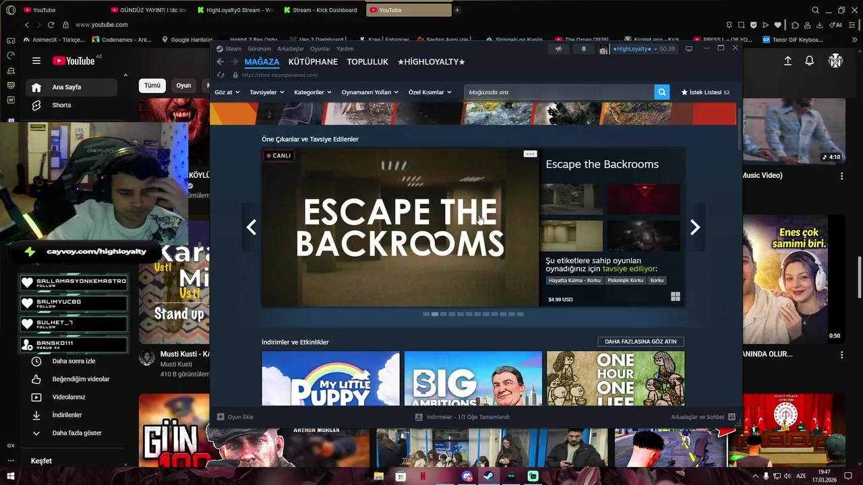Expand the Göz at dropdown
This screenshot has height=485, width=863.
click(x=227, y=92)
